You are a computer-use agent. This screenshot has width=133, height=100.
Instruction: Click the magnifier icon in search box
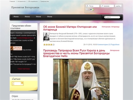[x=105, y=17]
